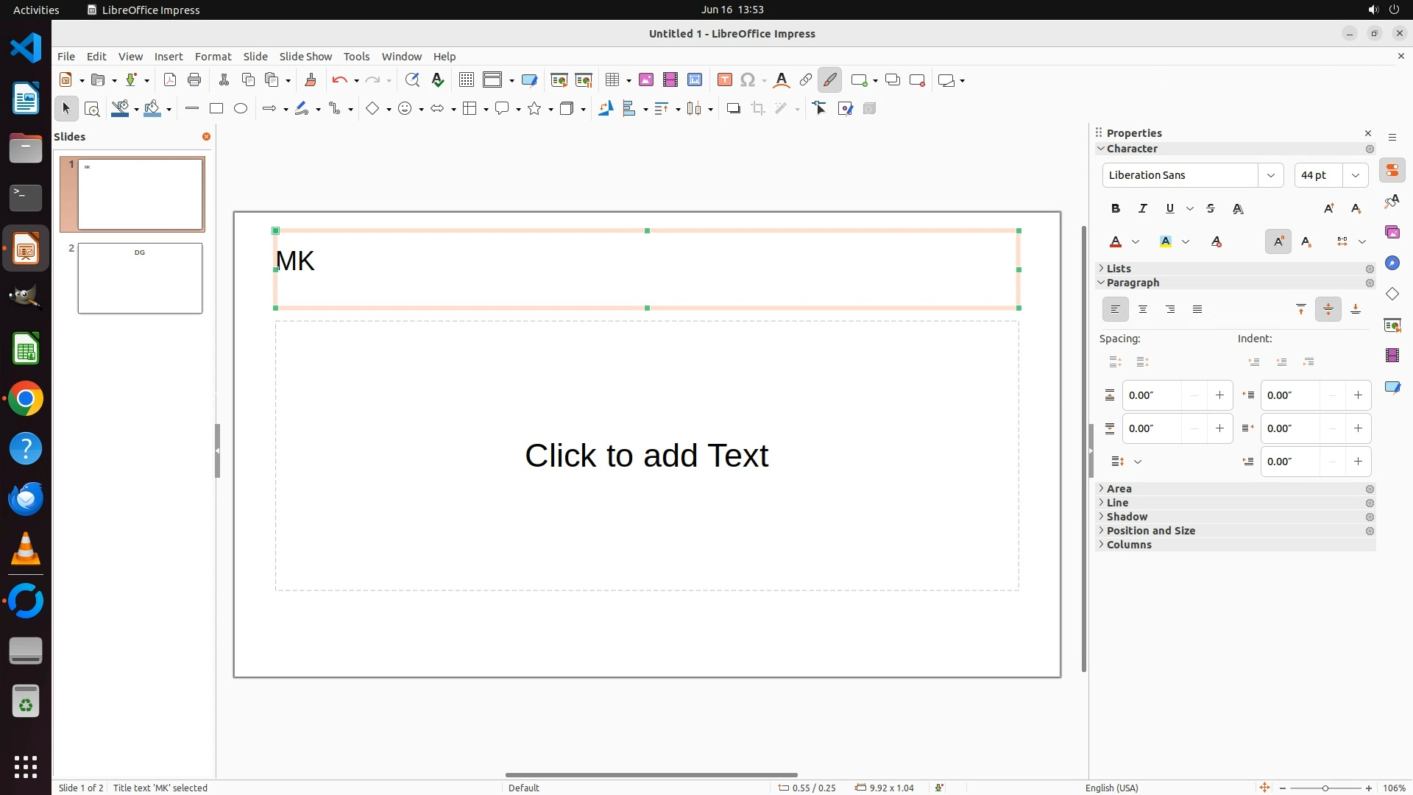Select the Rectangle drawing tool

pyautogui.click(x=216, y=109)
